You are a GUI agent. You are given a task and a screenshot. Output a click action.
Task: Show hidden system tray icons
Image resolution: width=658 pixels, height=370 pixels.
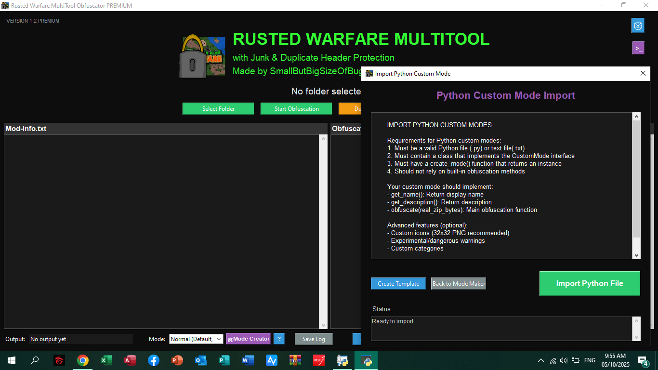pos(541,360)
